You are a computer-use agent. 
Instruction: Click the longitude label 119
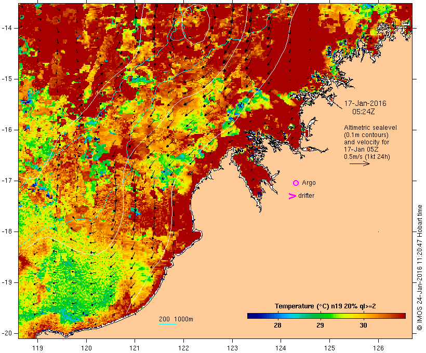point(37,348)
